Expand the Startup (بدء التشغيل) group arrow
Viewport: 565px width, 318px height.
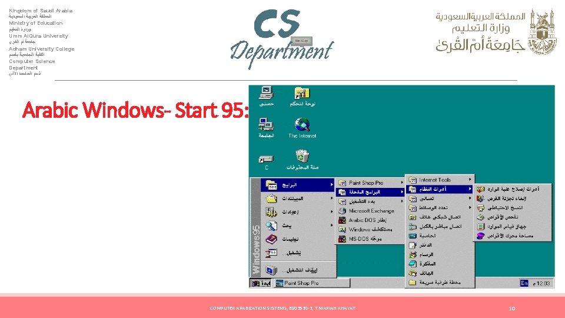[402, 201]
